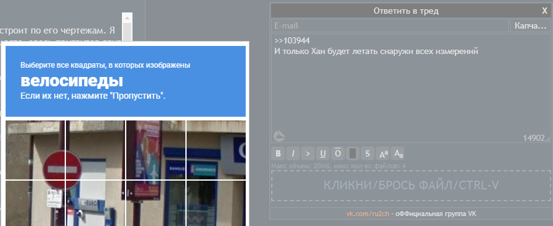Apply subscript formatting button

[x=398, y=153]
